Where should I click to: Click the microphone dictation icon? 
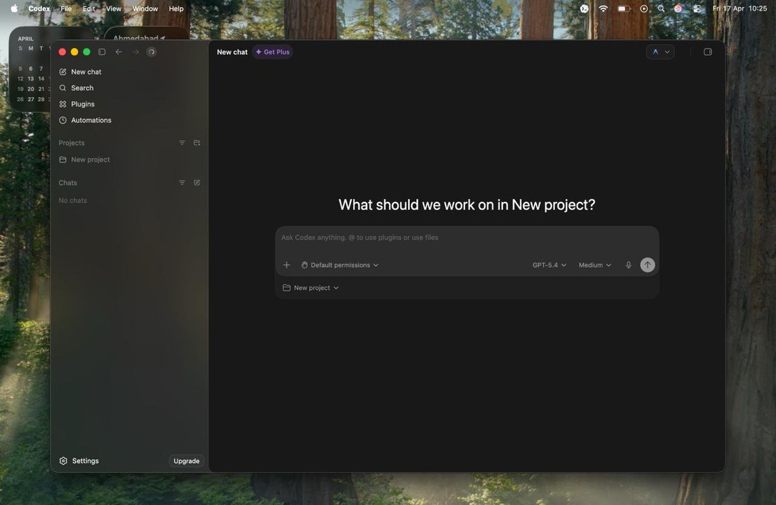click(628, 265)
